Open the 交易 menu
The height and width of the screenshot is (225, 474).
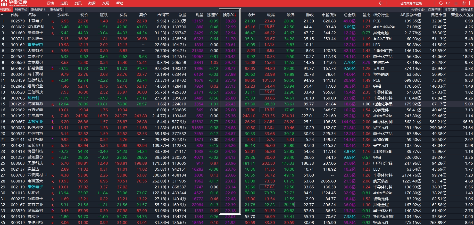click(106, 3)
